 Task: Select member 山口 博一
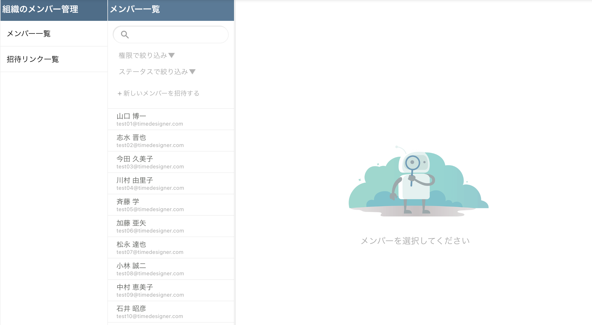click(171, 119)
